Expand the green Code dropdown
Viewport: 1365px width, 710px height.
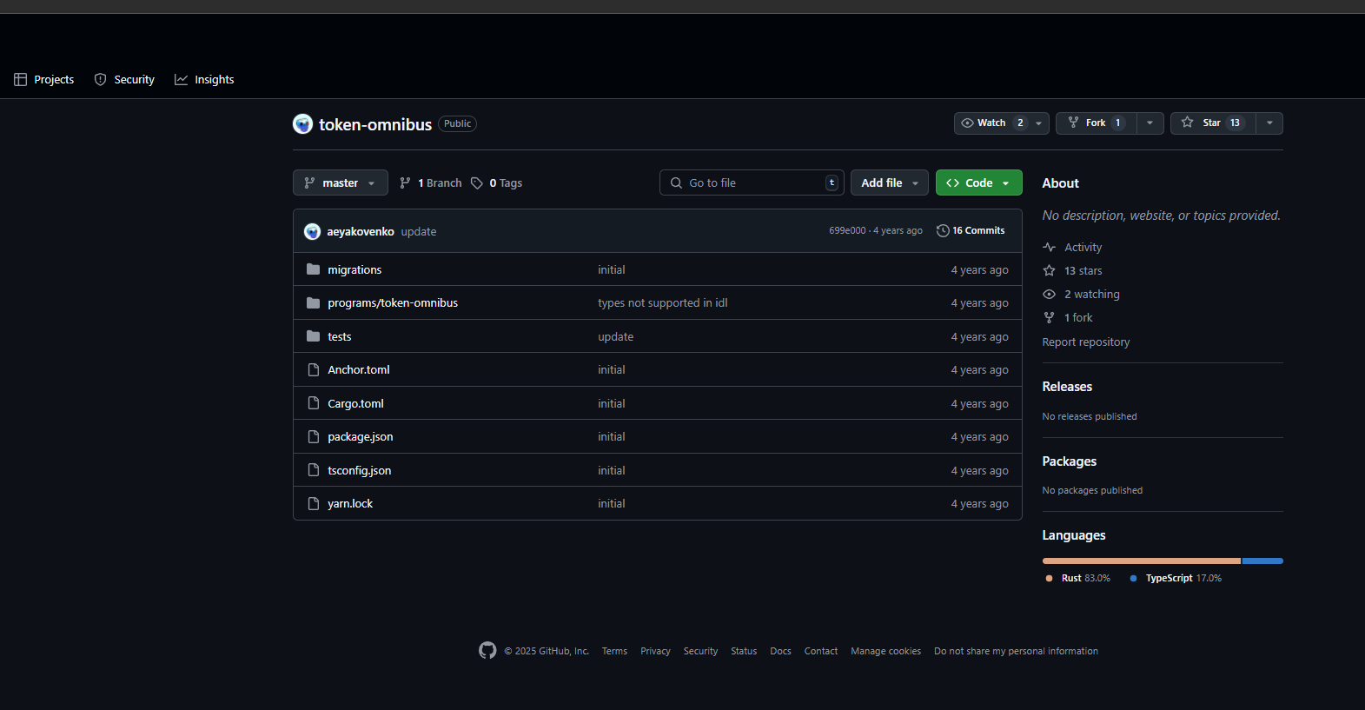pyautogui.click(x=978, y=182)
